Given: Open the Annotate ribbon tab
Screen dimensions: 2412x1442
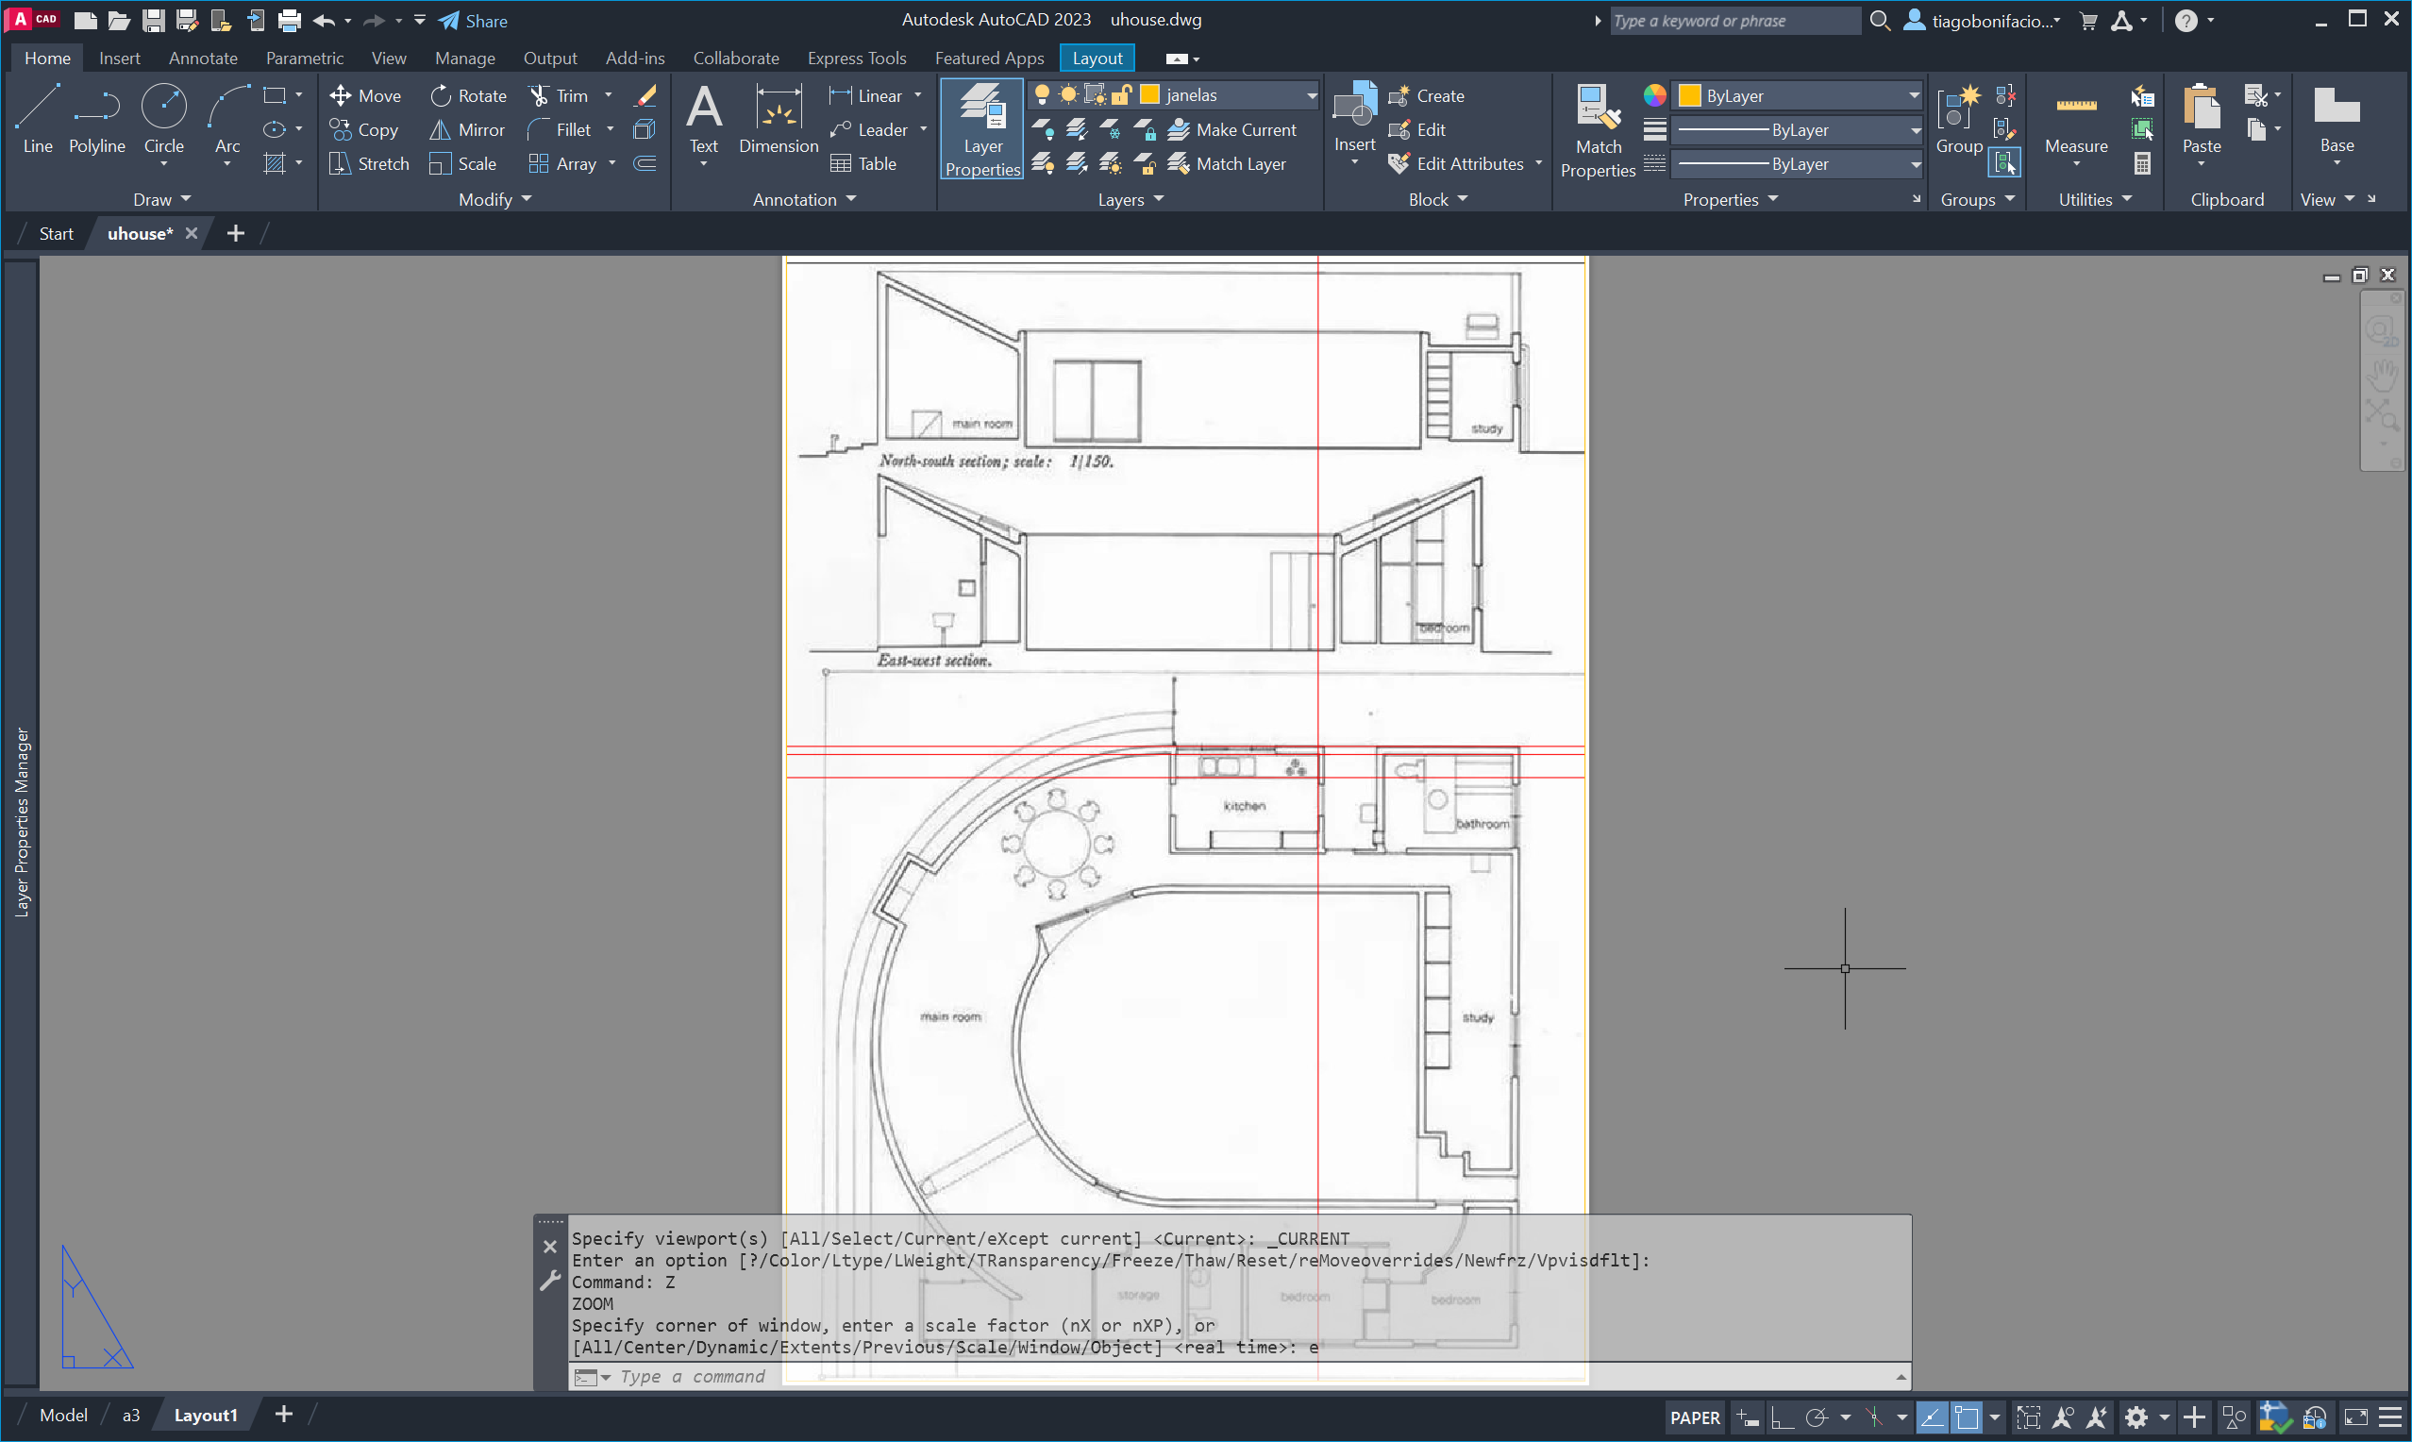Looking at the screenshot, I should pyautogui.click(x=202, y=59).
